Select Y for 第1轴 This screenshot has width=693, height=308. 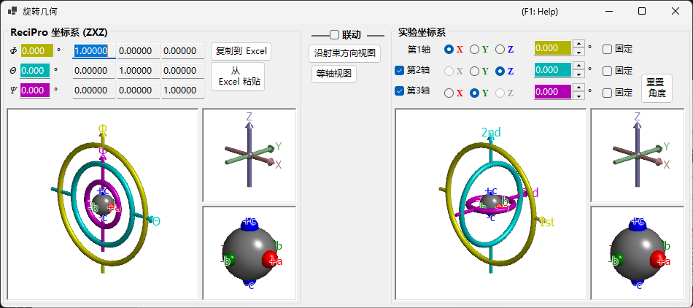coord(474,50)
